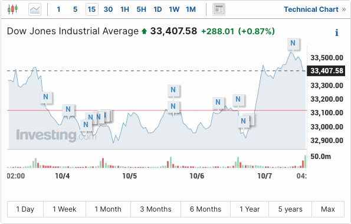Click the Dow Jones Industrial Average title

click(x=73, y=31)
